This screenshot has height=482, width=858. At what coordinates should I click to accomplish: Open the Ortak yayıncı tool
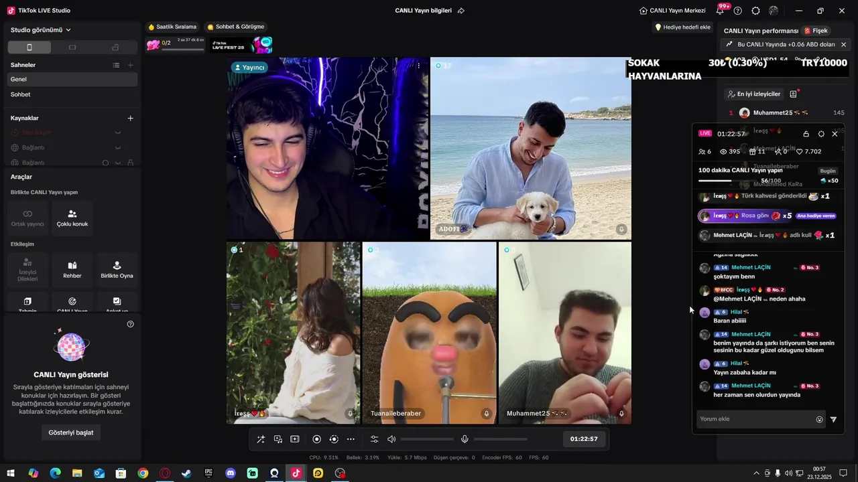pyautogui.click(x=27, y=218)
